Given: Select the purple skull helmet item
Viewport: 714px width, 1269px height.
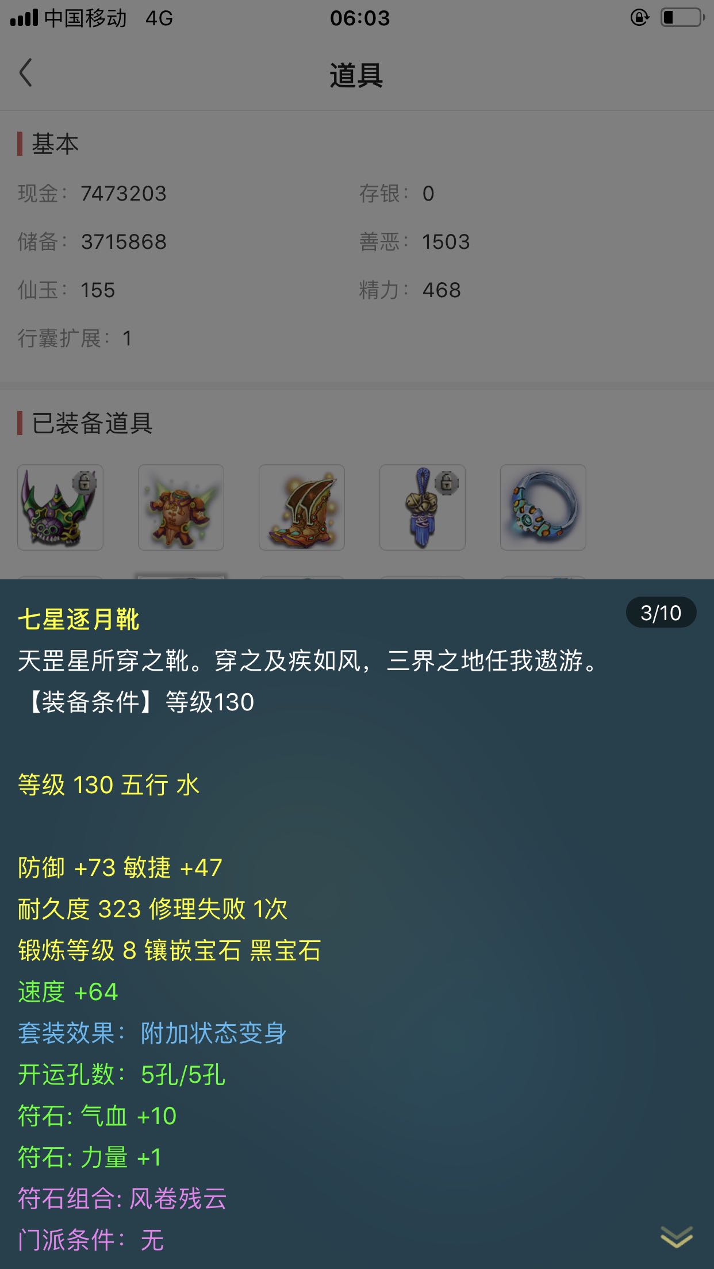Looking at the screenshot, I should click(x=60, y=507).
